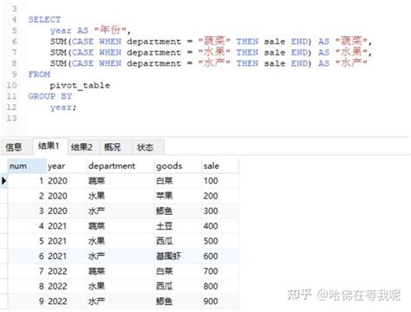
Task: Select goods cell 基围虾 in row 6
Action: pos(178,257)
